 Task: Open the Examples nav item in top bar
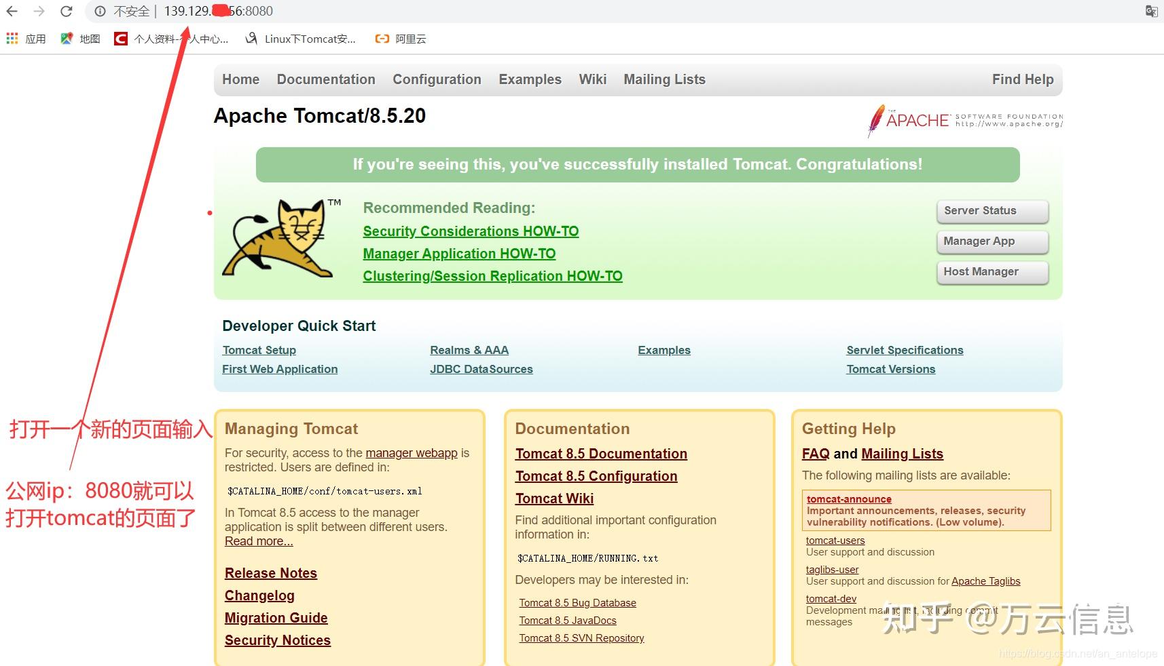click(530, 79)
